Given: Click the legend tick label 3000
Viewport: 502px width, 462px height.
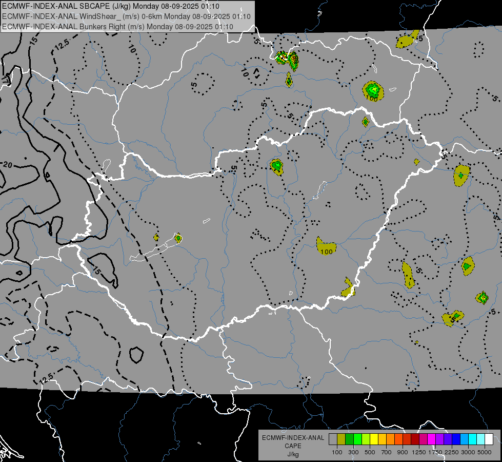Looking at the screenshot, I should pos(468,452).
